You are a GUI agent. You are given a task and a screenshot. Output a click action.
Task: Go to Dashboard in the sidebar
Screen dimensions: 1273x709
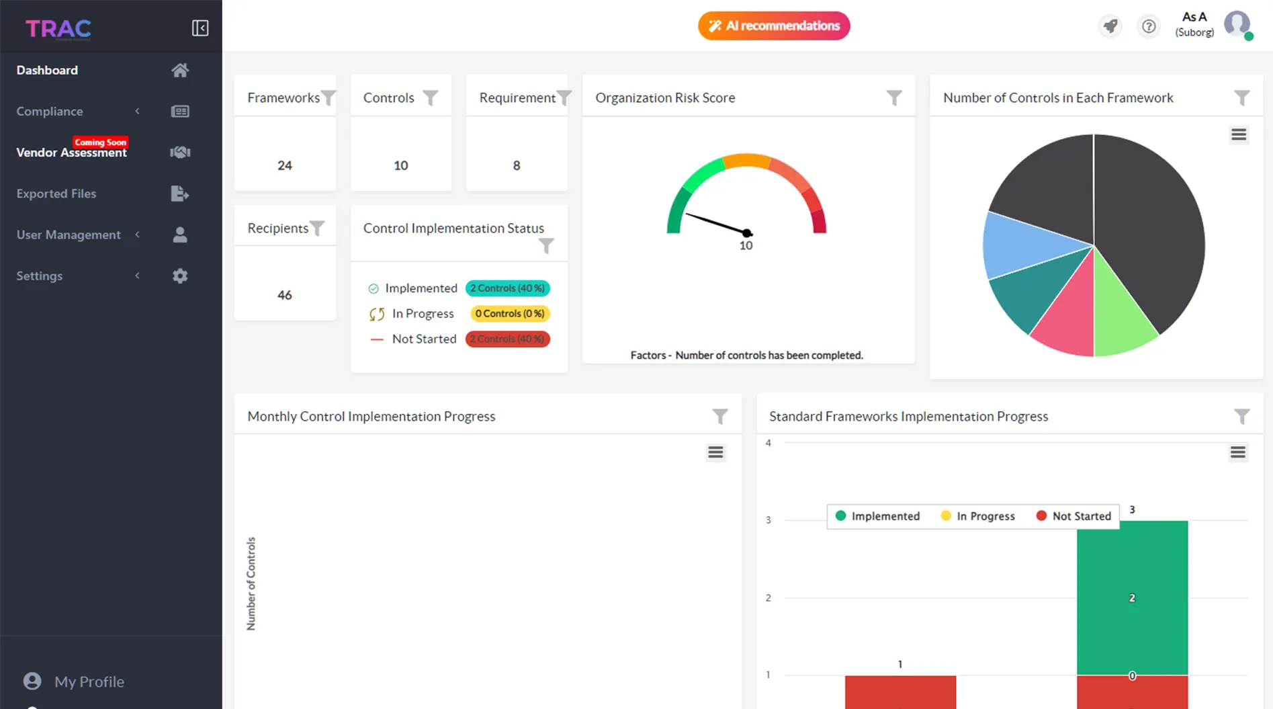47,70
